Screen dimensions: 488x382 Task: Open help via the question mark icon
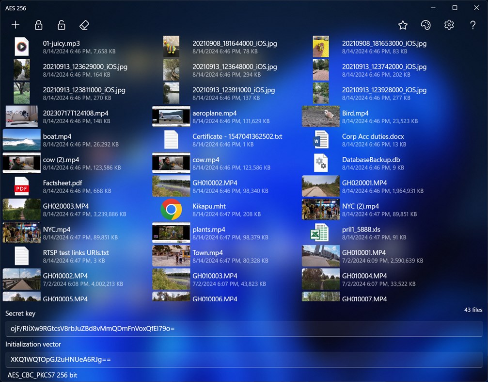[472, 25]
